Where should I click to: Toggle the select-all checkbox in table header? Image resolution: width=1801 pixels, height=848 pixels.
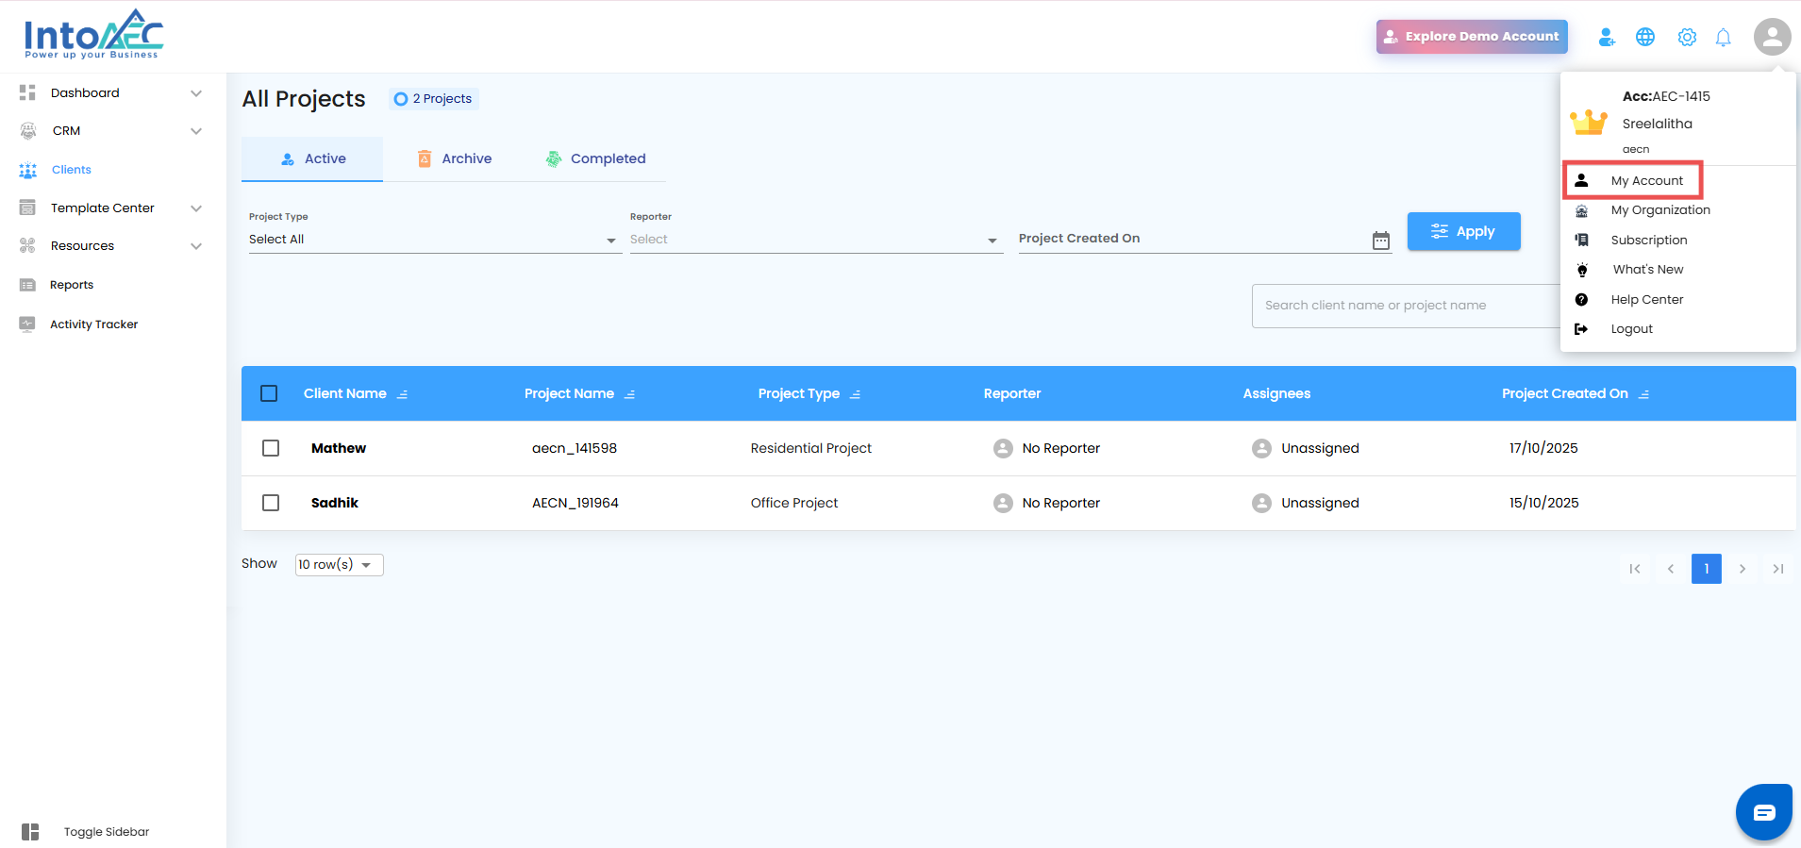point(269,393)
